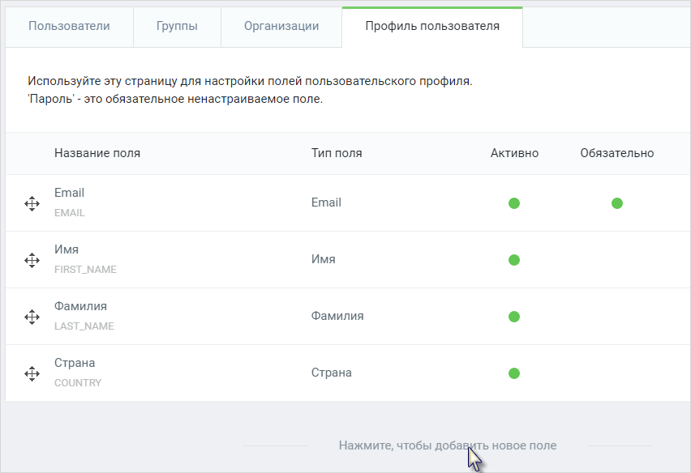
Task: Click 'Нажмите, чтобы добавить новое поле'
Action: click(x=448, y=445)
